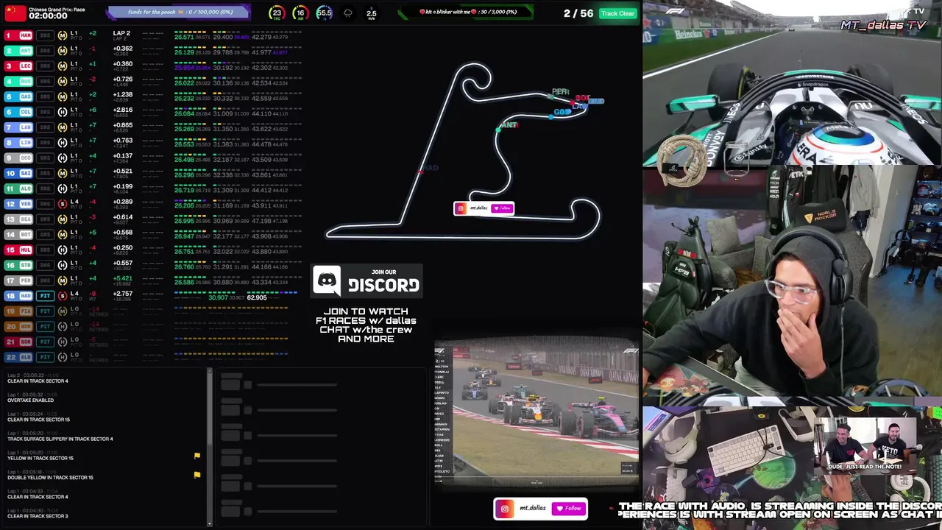The height and width of the screenshot is (530, 942).
Task: Click STR's hard tyre compound icon
Action: coord(63,265)
